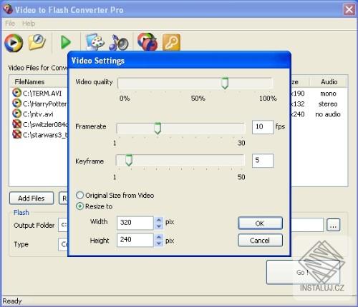Screen dimensions: 358x307
Task: Decrease Height using down spinner arrow
Action: pyautogui.click(x=159, y=243)
